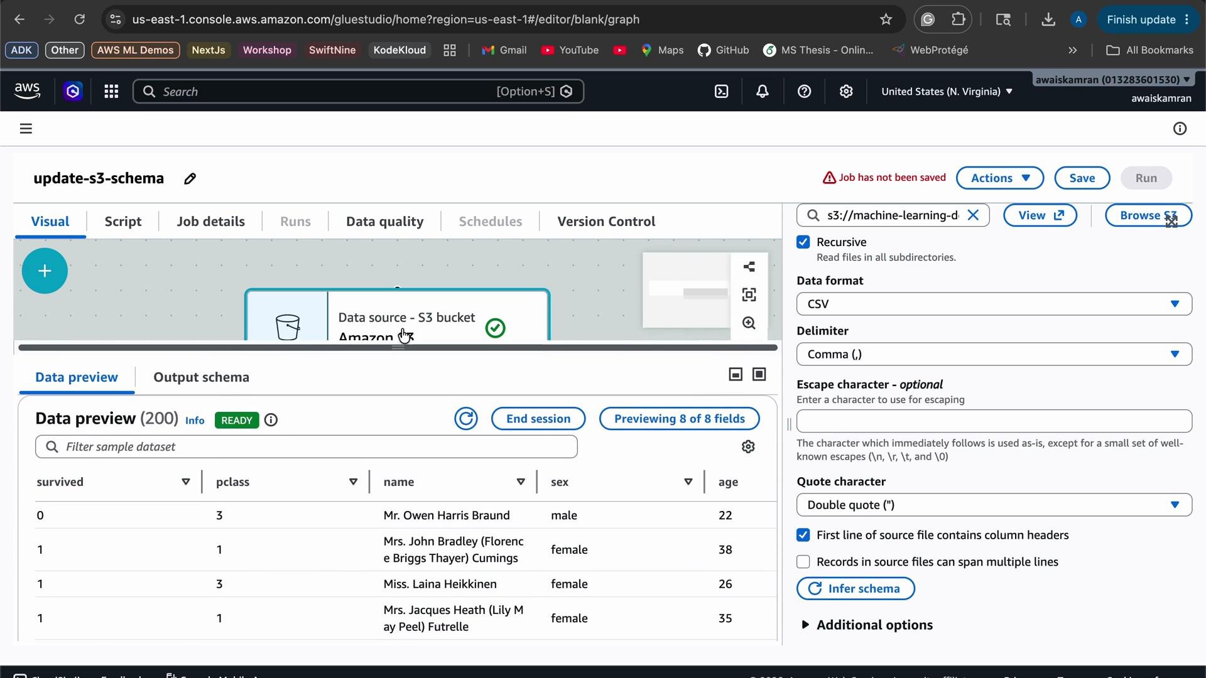The image size is (1206, 678).
Task: Click the Escape character input field
Action: point(994,421)
